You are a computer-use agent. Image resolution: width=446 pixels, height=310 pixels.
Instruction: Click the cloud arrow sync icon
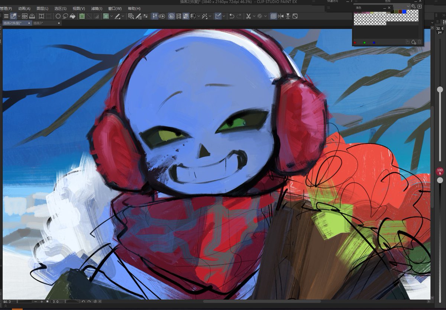tap(162, 16)
